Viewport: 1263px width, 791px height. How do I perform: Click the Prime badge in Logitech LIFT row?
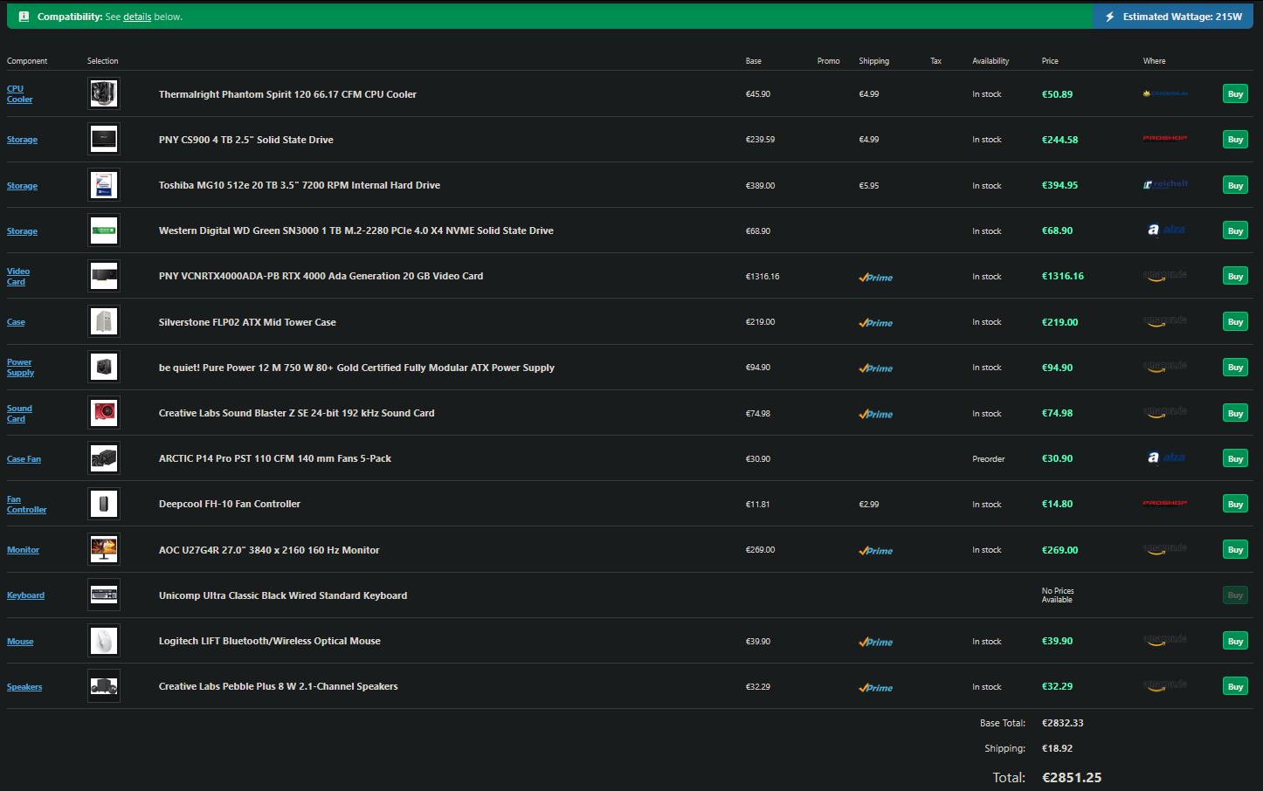(876, 642)
